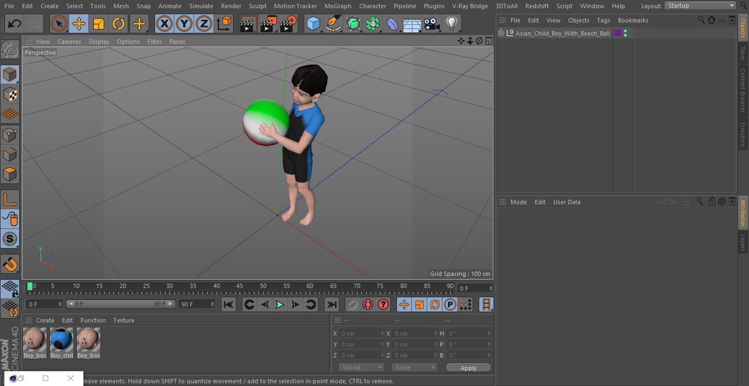Open the material manager Create menu

pos(45,320)
